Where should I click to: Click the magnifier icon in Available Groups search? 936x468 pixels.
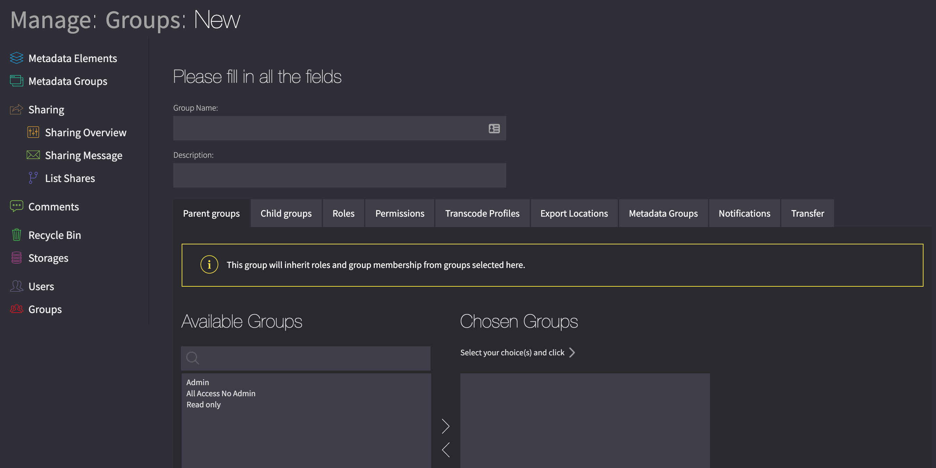tap(193, 358)
